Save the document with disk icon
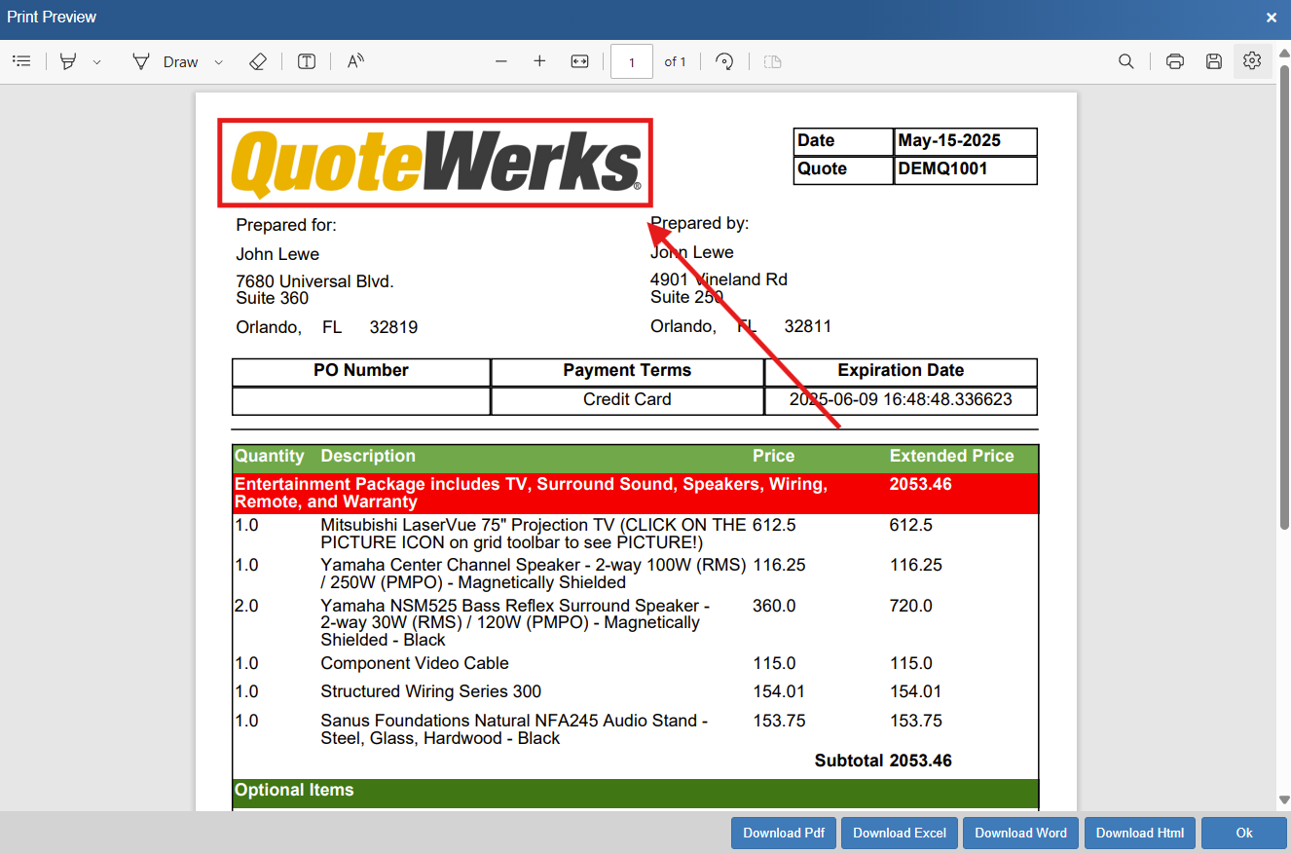The height and width of the screenshot is (854, 1291). click(x=1213, y=61)
